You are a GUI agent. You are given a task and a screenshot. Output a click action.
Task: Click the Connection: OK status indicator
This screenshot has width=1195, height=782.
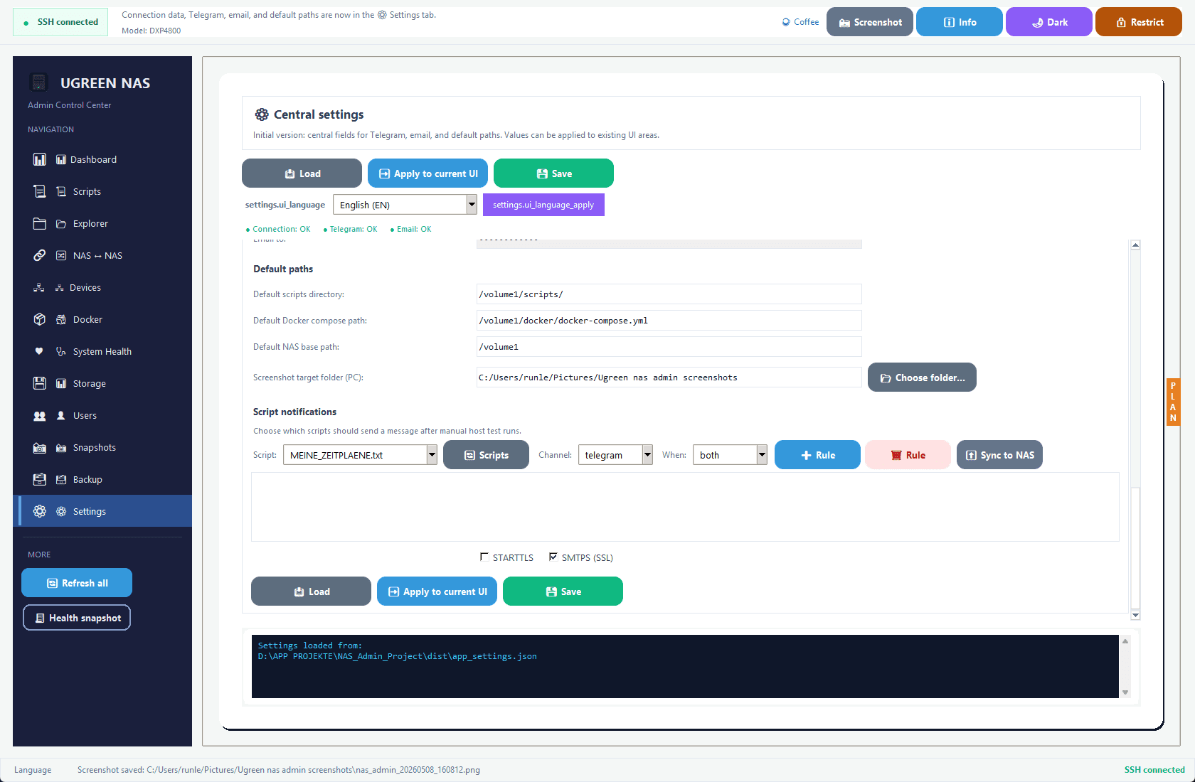(278, 229)
